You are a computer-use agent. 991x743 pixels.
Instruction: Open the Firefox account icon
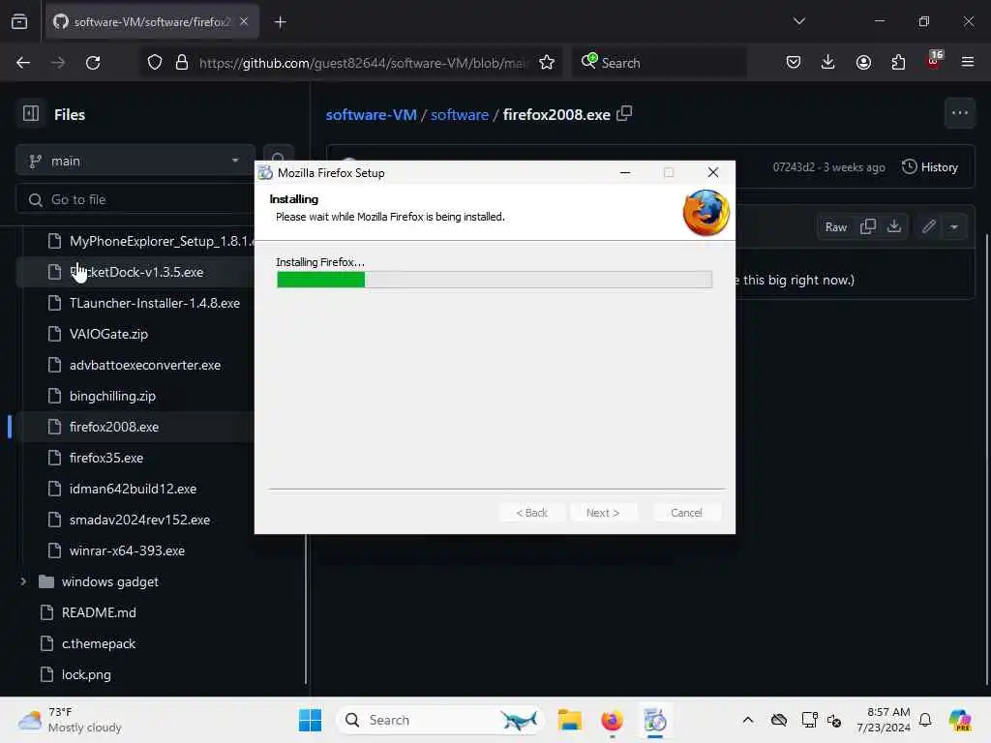click(863, 63)
